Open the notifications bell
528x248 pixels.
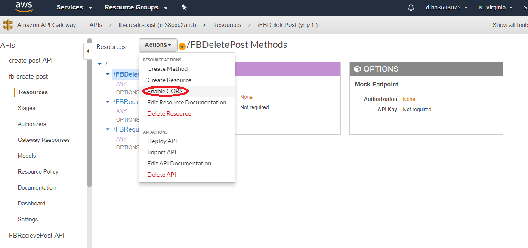(411, 7)
